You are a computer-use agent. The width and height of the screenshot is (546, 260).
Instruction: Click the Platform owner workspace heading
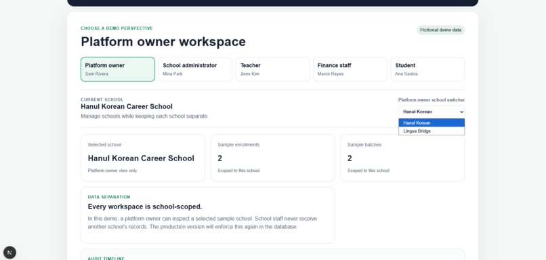tap(163, 42)
